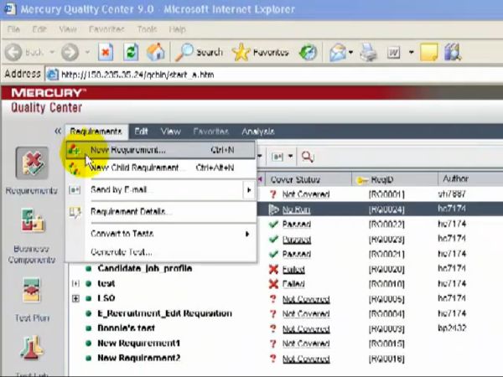Open the Internet Explorer Tools menu
Viewport: 503px width, 377px height.
point(147,29)
